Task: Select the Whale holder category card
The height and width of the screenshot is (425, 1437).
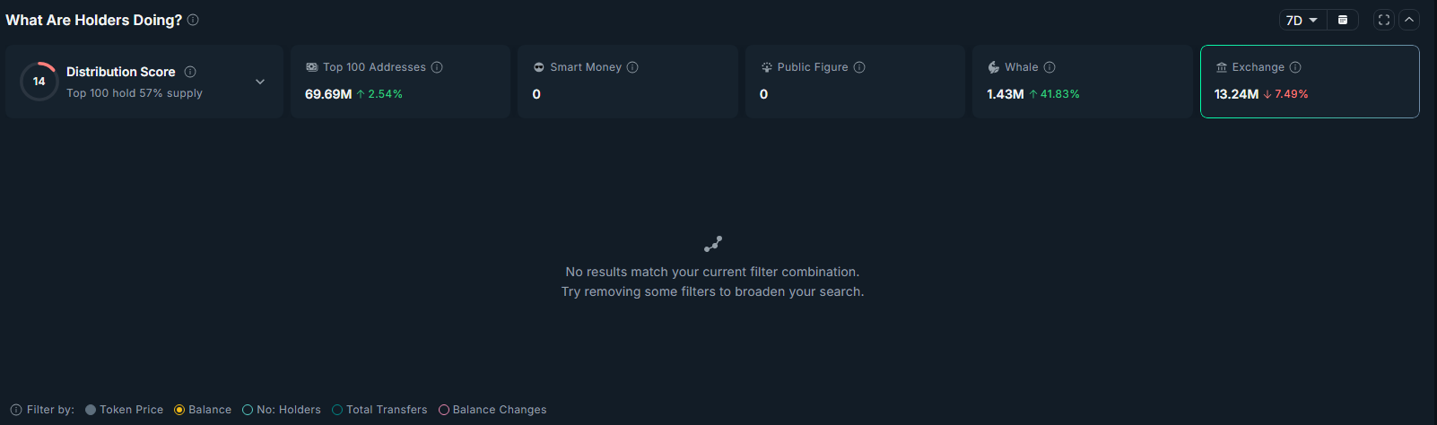Action: pos(1082,82)
